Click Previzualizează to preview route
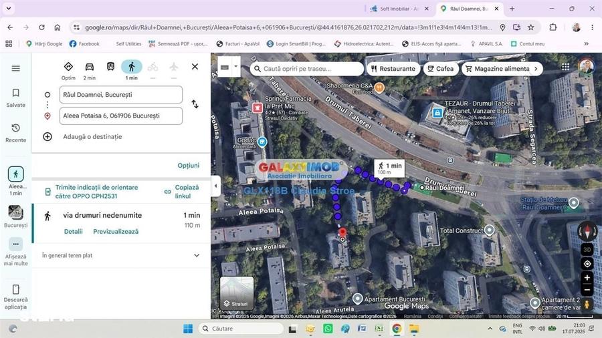This screenshot has height=338, width=602. tap(116, 232)
